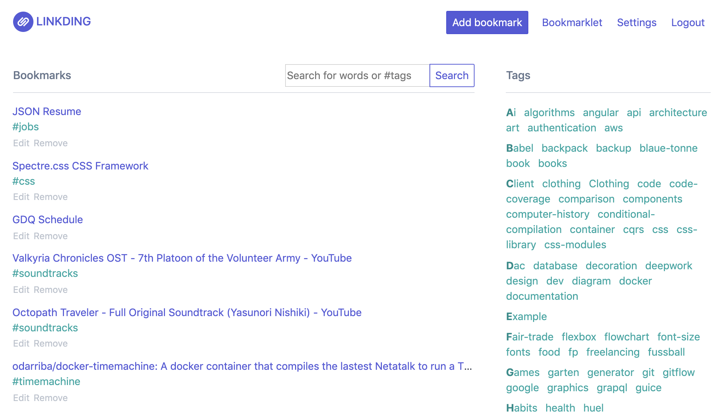726x413 pixels.
Task: Open the Bookmarklet page
Action: coord(572,23)
